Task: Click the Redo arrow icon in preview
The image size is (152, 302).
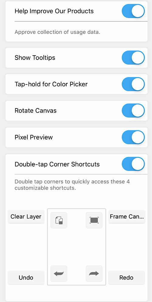Action: pos(94,273)
